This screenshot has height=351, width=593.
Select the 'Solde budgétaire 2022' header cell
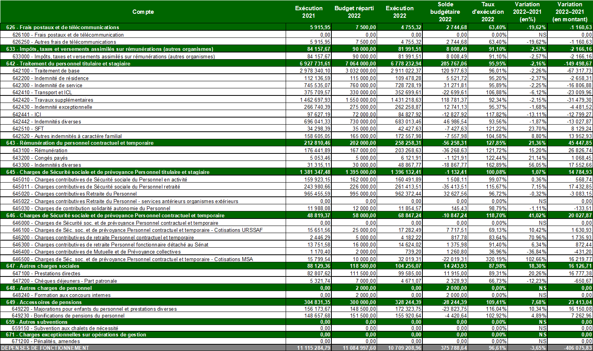tap(445, 12)
